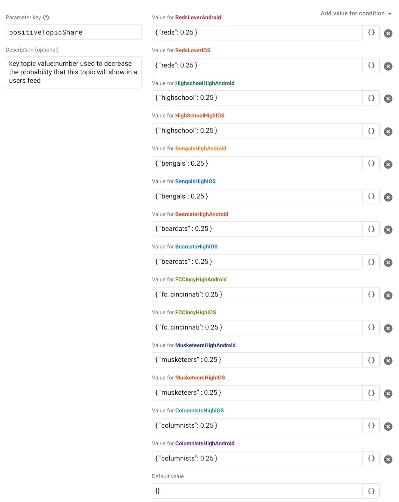Remove the RedsLoverAndroid condition value
Image resolution: width=399 pixels, height=502 pixels.
(x=388, y=32)
